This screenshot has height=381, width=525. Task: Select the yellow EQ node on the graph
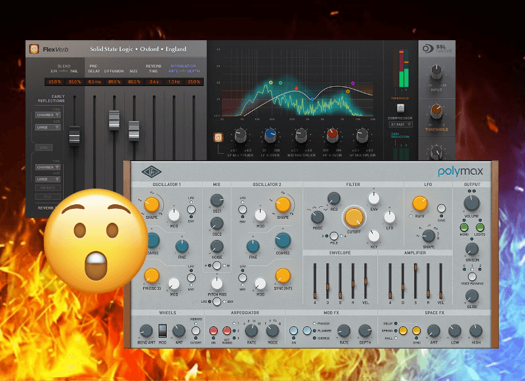(270, 82)
